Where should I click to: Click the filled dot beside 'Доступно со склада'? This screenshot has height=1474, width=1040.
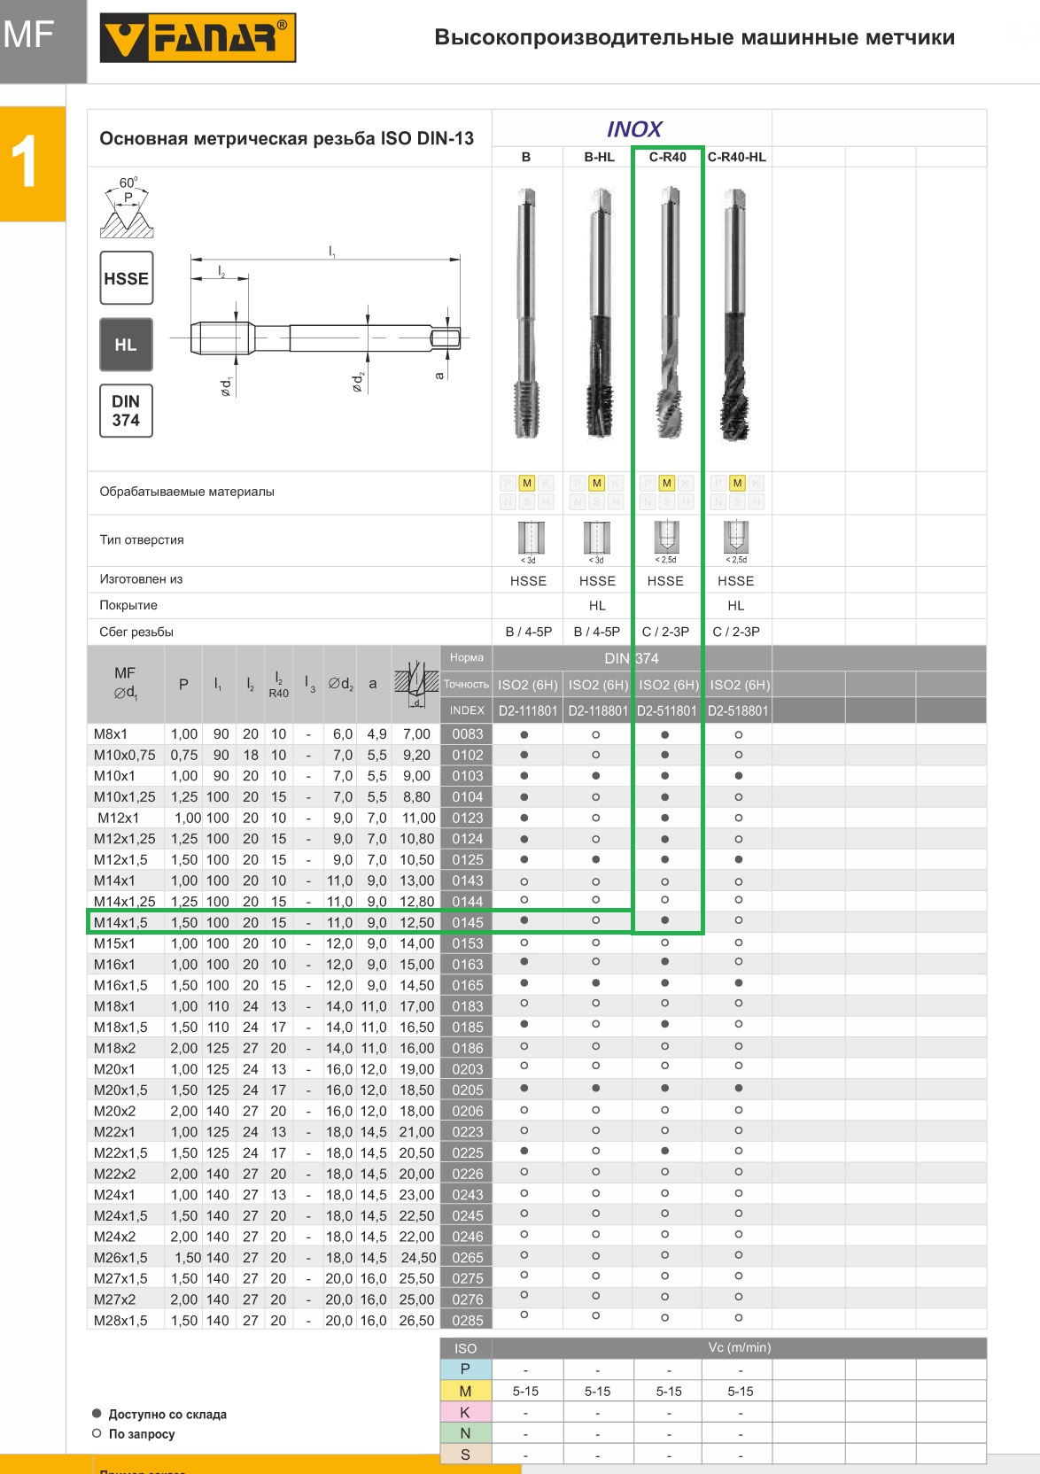pos(97,1414)
